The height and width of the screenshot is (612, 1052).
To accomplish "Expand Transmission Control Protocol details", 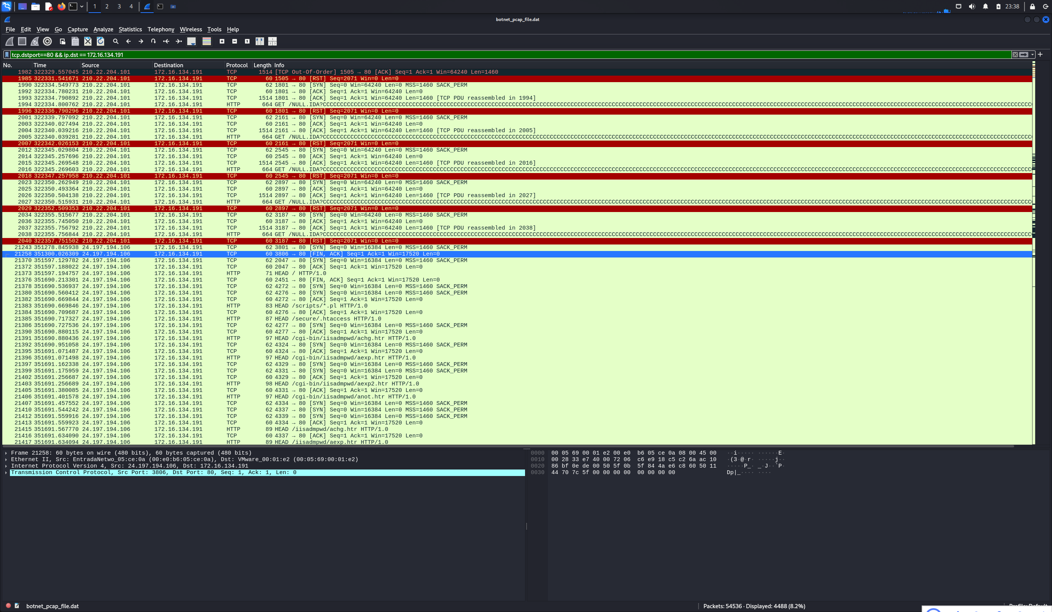I will [6, 473].
